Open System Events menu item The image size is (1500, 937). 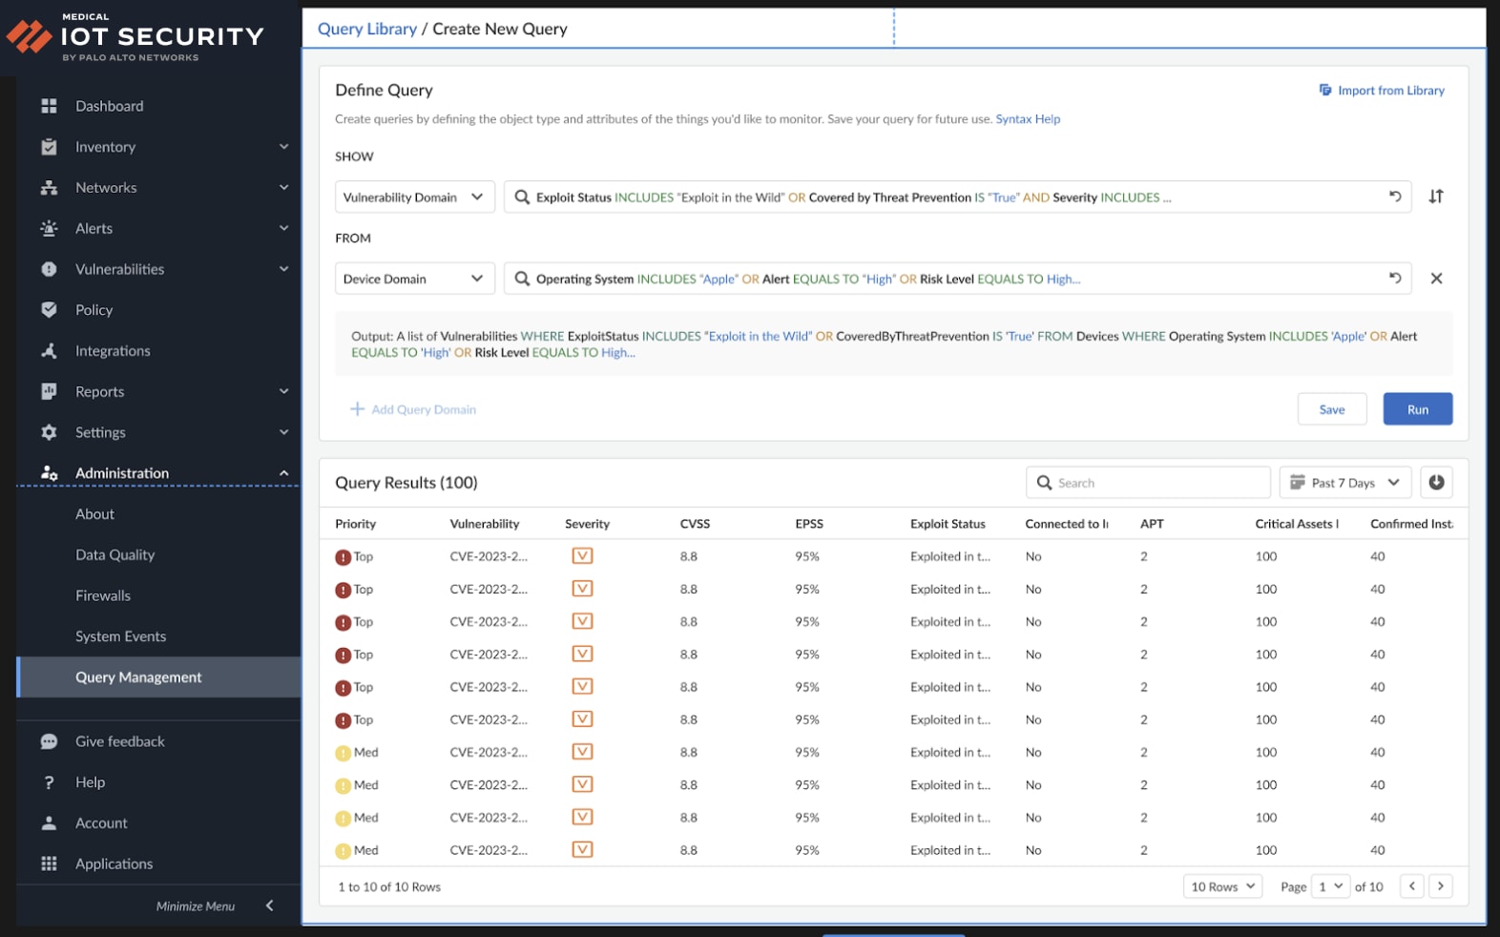pyautogui.click(x=120, y=636)
